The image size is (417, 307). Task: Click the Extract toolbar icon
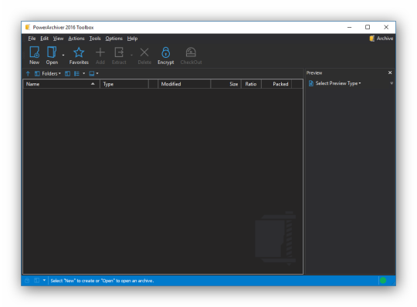click(119, 52)
